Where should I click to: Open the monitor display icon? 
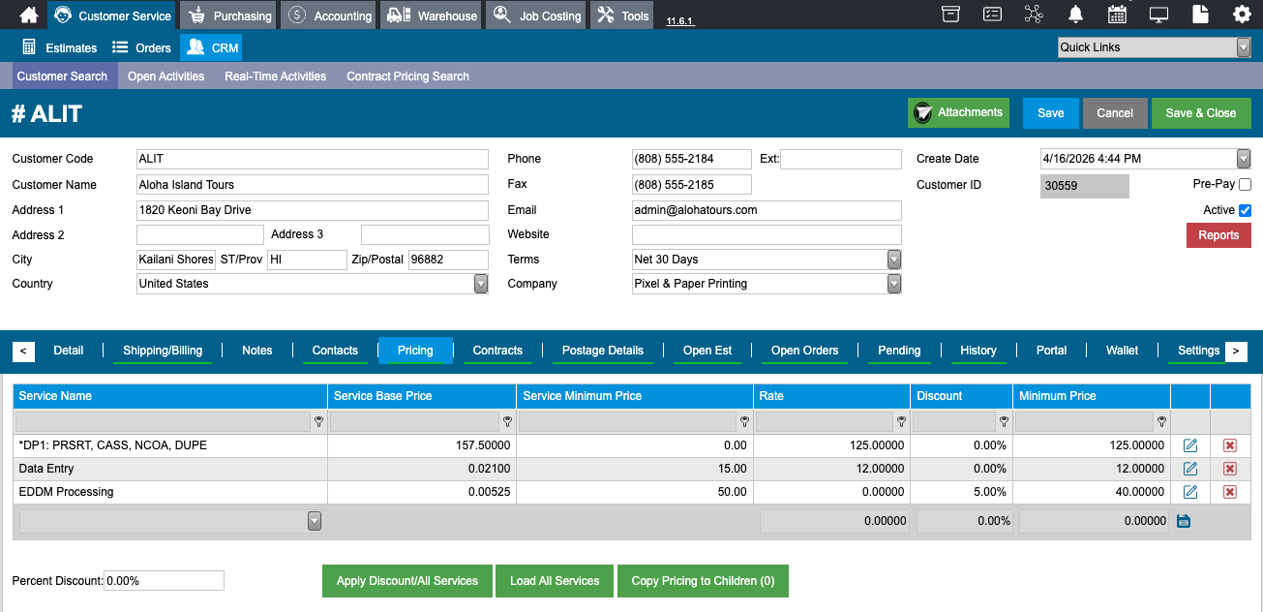point(1158,15)
